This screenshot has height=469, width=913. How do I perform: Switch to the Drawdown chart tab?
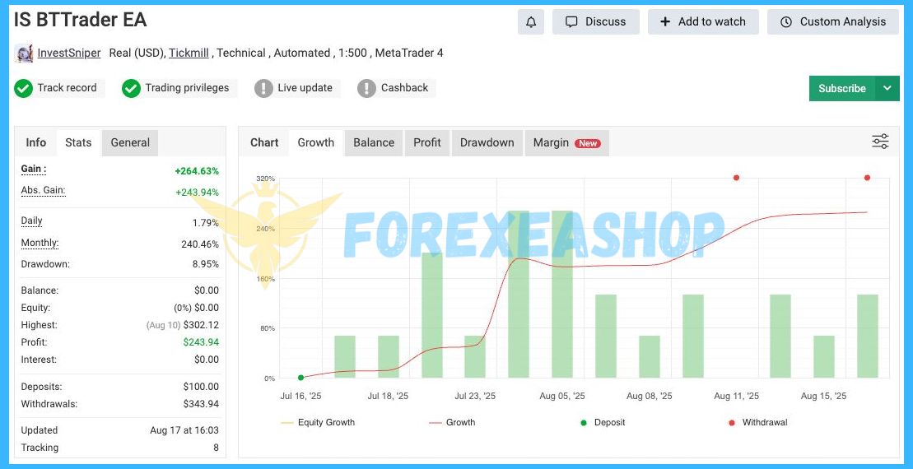(487, 142)
